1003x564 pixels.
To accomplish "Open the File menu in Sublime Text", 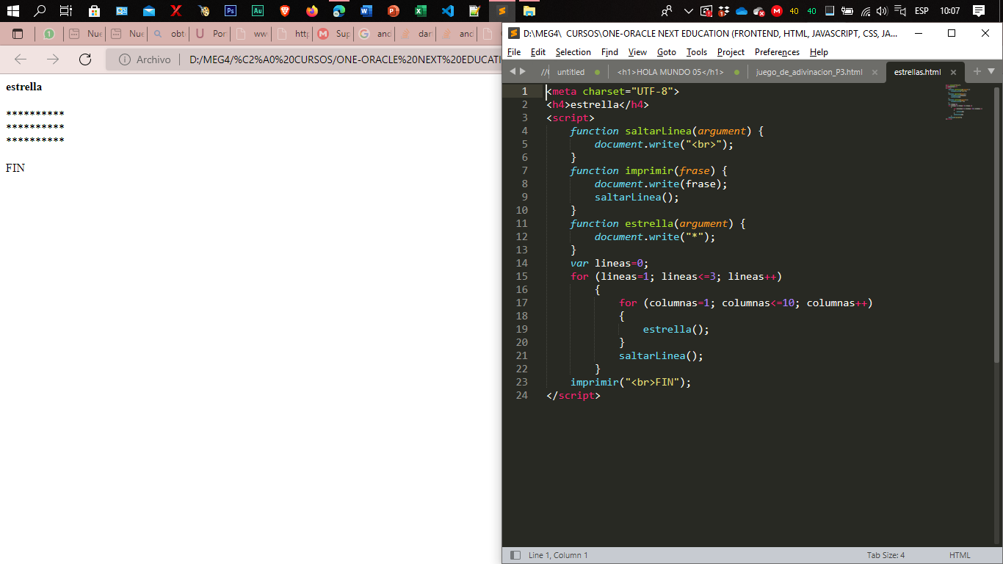I will click(x=514, y=52).
